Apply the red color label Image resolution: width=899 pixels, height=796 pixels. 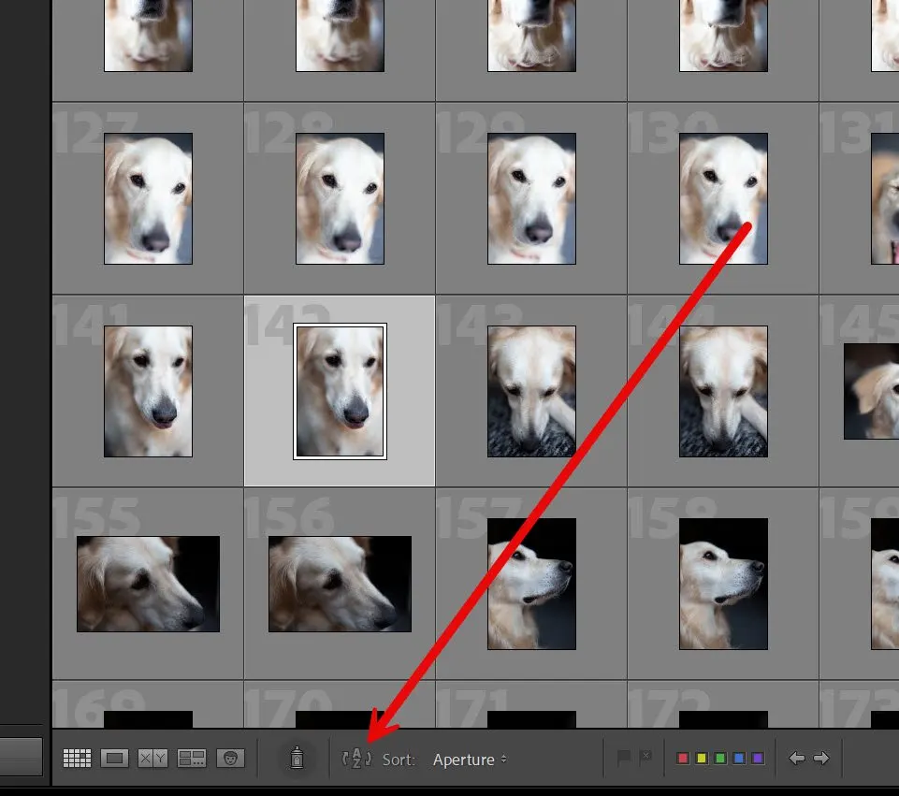pyautogui.click(x=683, y=756)
